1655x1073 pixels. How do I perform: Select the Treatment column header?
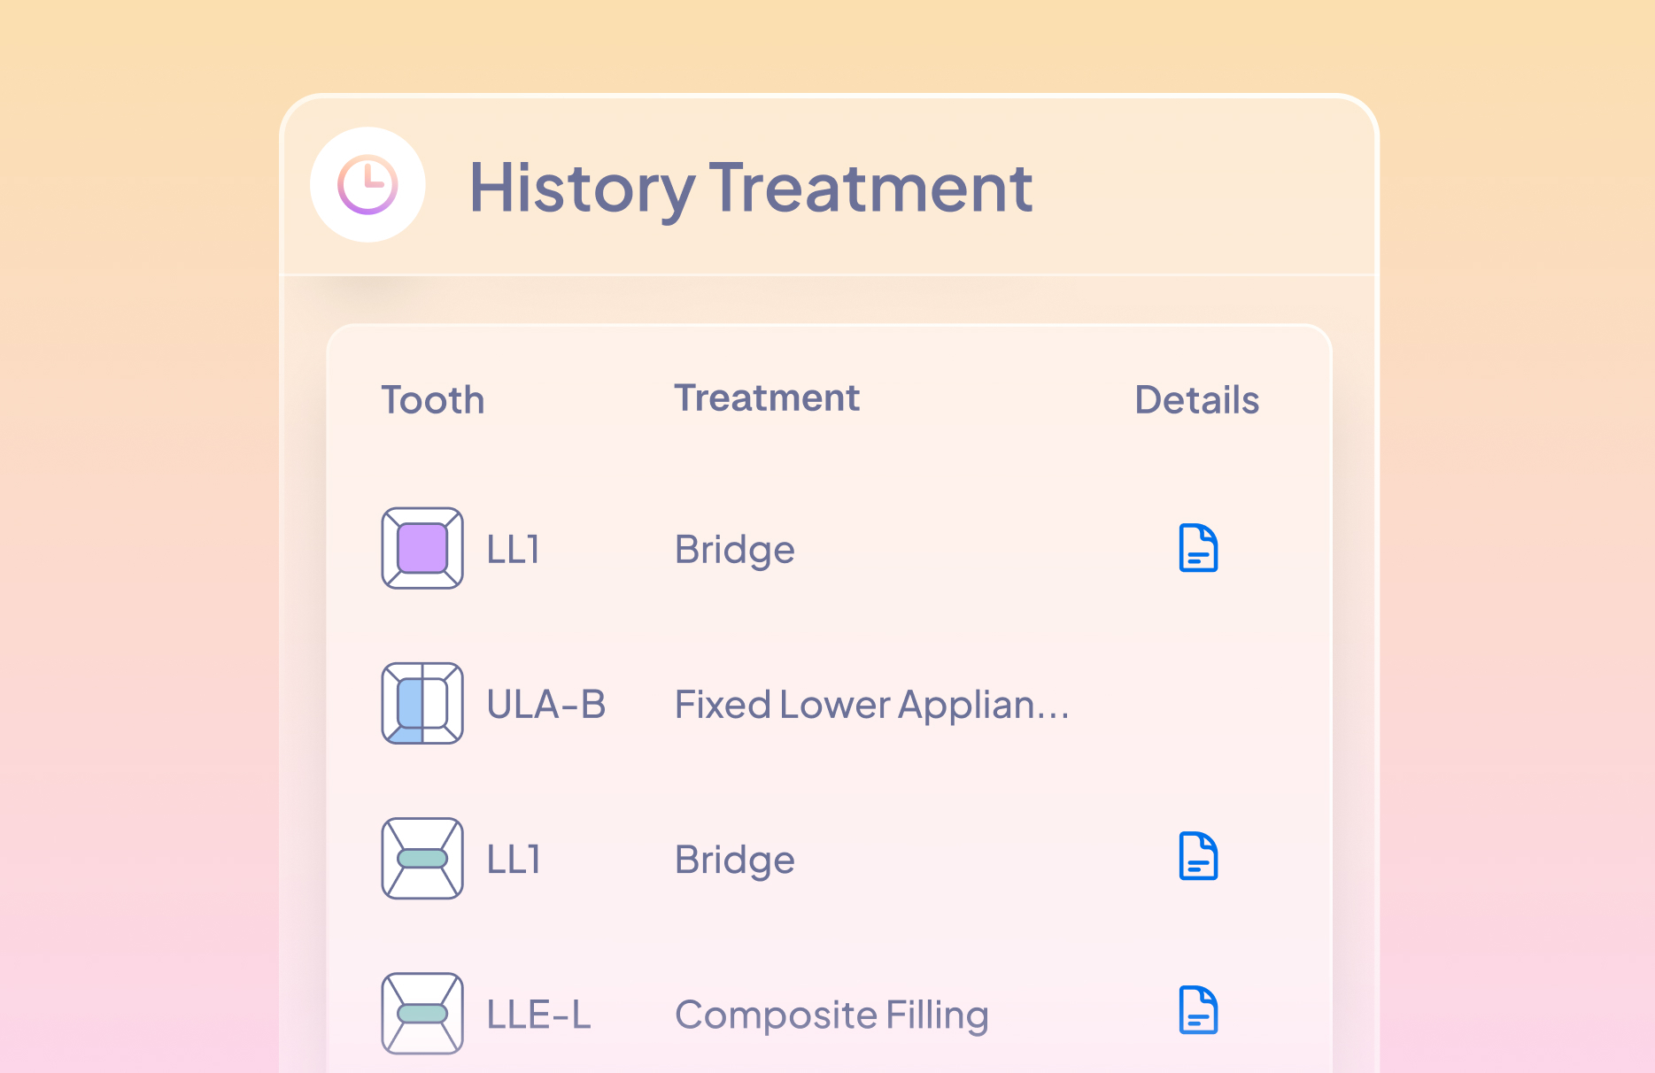coord(767,398)
